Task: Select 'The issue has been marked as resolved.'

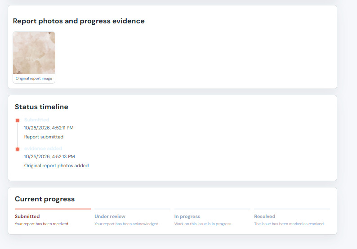Action: tap(289, 224)
